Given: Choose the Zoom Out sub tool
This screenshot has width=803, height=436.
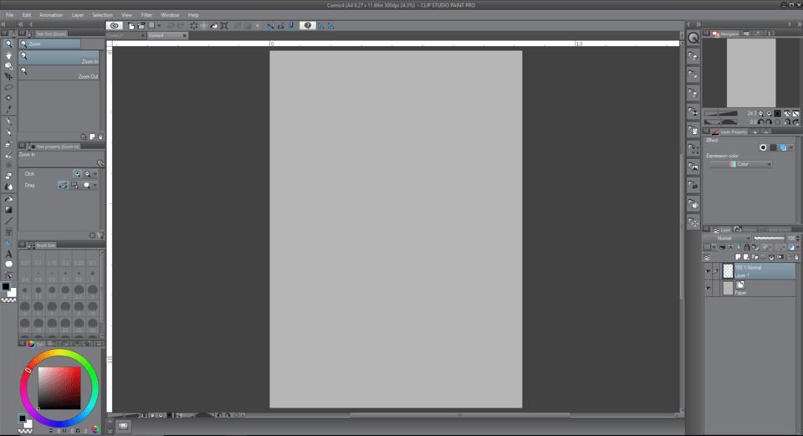Looking at the screenshot, I should 60,73.
